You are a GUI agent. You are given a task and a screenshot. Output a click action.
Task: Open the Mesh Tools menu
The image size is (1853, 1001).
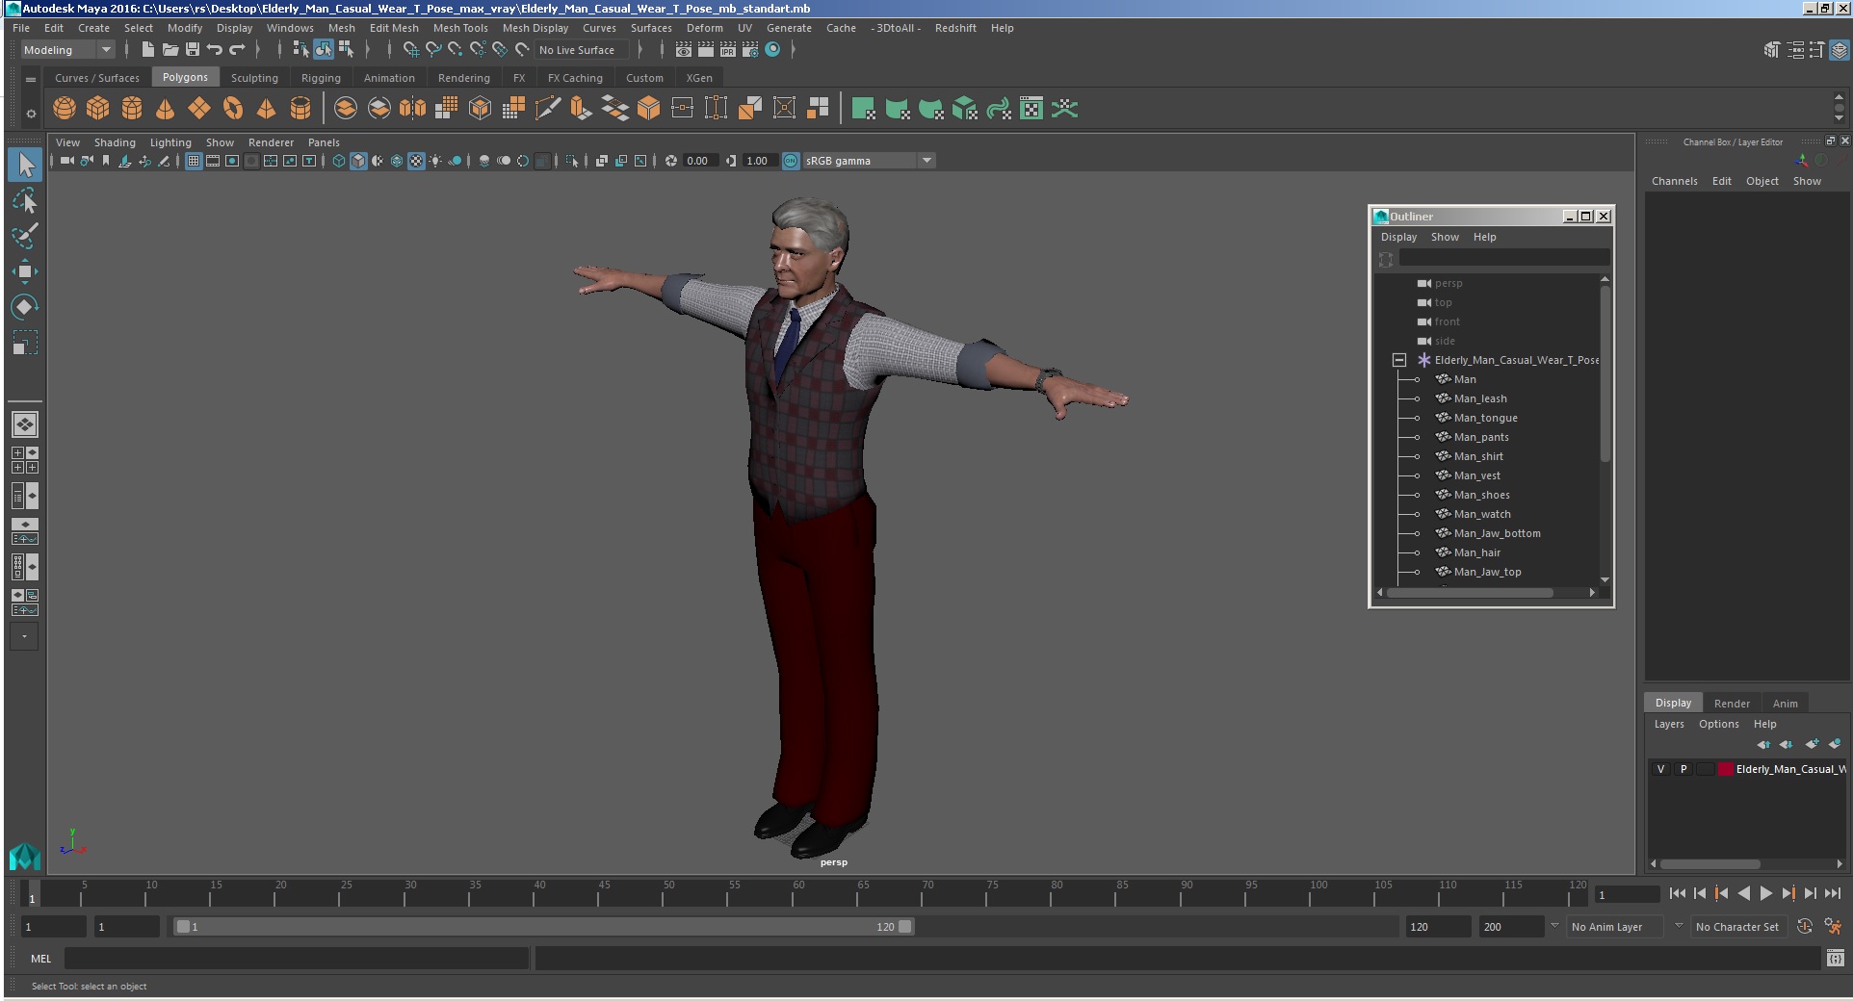click(x=460, y=28)
